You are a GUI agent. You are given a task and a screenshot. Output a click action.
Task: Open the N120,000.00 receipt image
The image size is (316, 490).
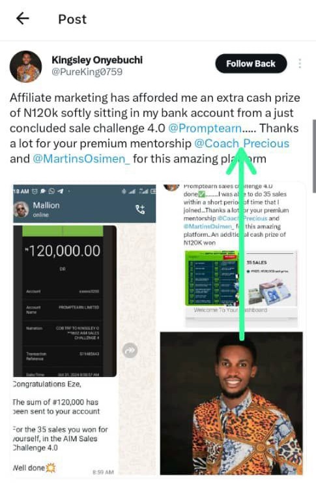65,301
